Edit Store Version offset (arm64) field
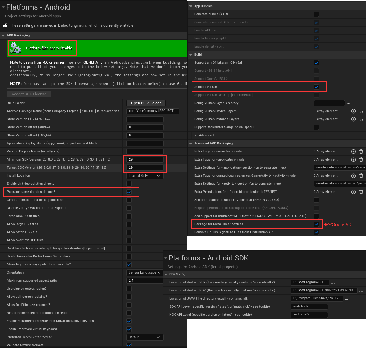This screenshot has height=348, width=366. click(x=145, y=127)
